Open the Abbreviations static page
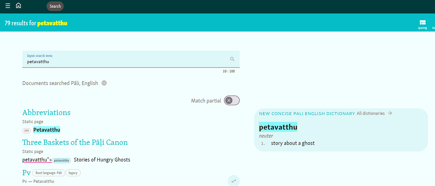The height and width of the screenshot is (186, 435). pyautogui.click(x=46, y=112)
